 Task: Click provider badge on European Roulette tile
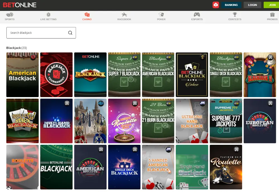point(270,103)
